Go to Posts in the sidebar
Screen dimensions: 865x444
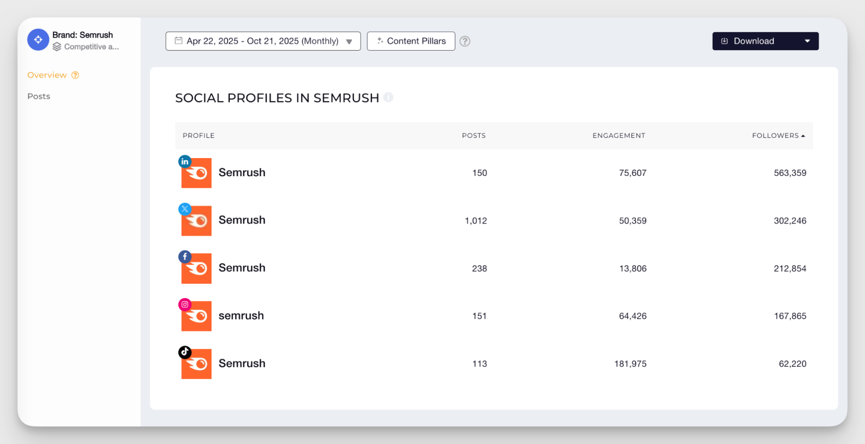[x=39, y=96]
